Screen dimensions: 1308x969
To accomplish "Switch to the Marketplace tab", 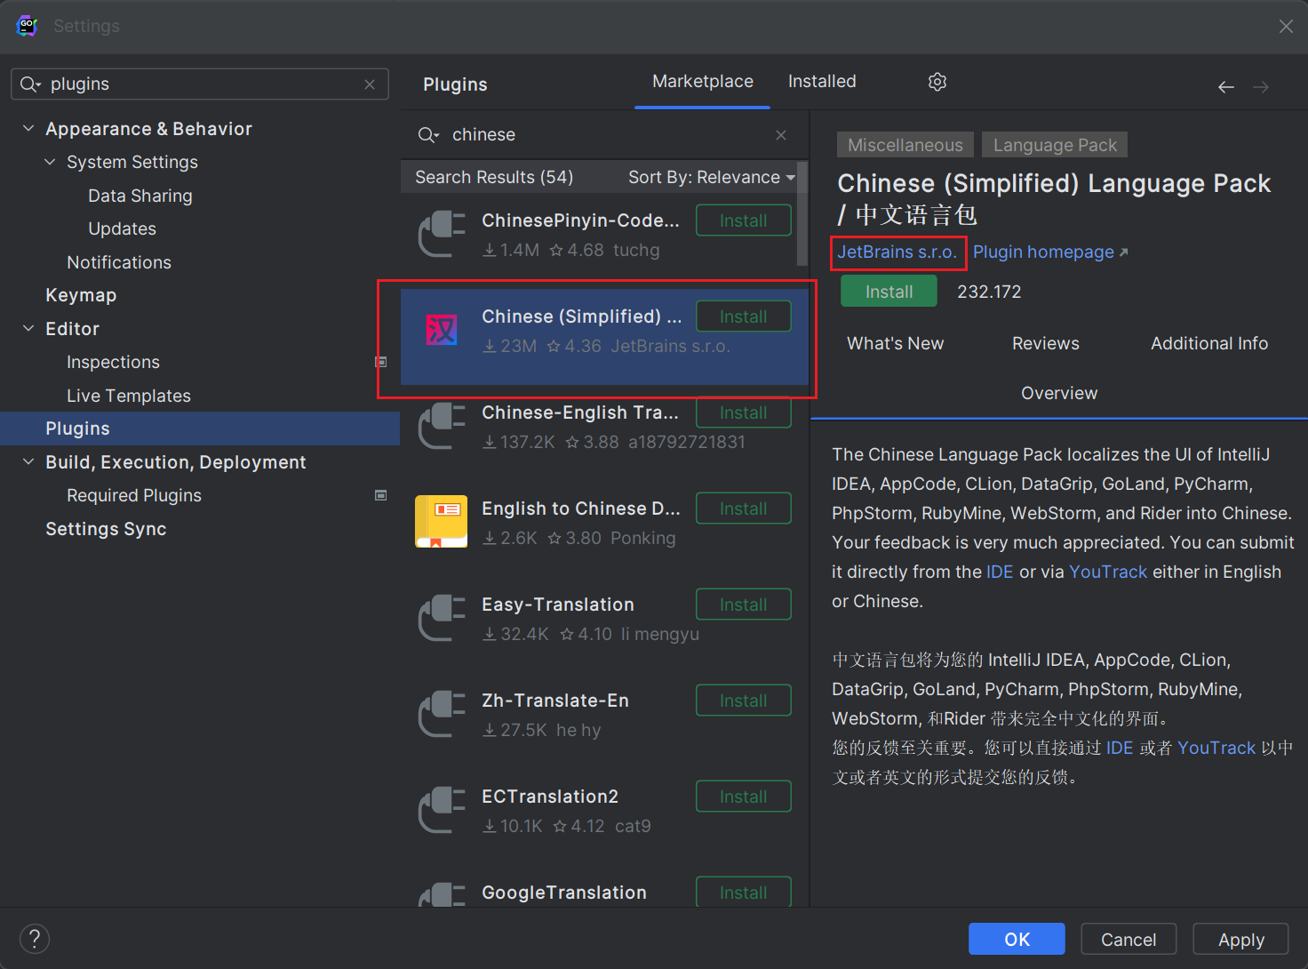I will click(703, 82).
